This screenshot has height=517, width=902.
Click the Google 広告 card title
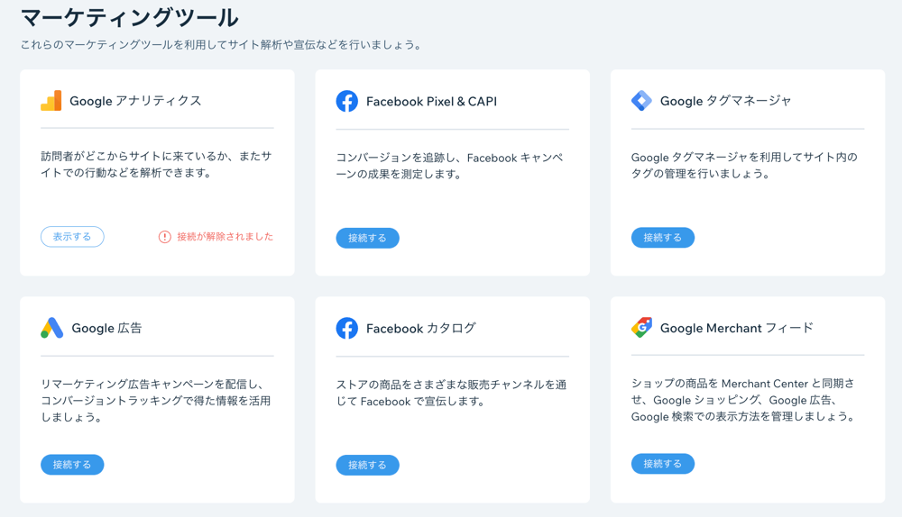pyautogui.click(x=106, y=328)
